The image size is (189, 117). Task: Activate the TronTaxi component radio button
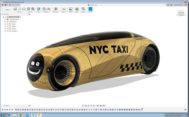point(20,17)
